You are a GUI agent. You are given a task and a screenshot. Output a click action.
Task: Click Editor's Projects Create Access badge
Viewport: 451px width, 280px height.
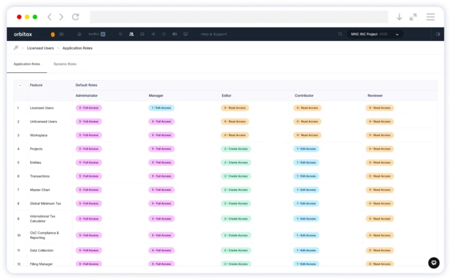235,149
